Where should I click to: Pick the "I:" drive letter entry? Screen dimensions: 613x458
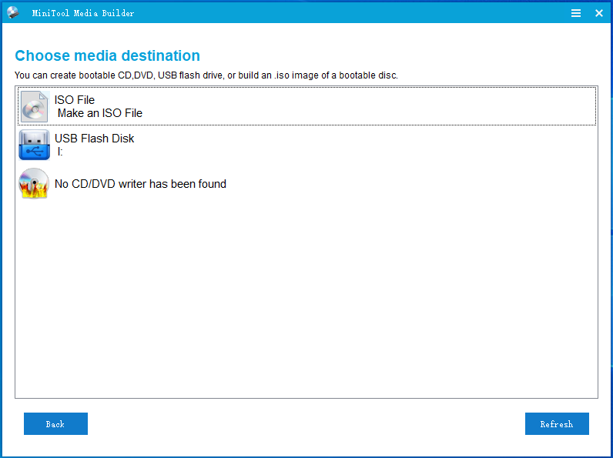click(60, 152)
